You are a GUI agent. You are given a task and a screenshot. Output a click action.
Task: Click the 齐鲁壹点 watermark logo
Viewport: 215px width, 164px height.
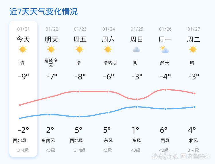coord(199,156)
